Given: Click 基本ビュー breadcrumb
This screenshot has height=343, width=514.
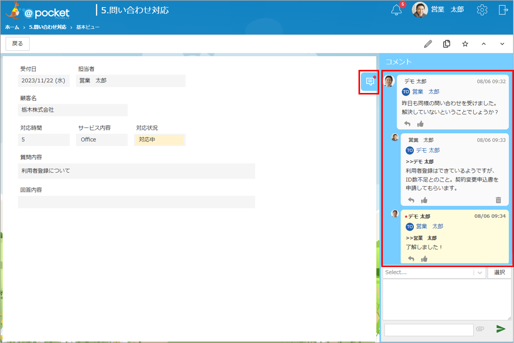Looking at the screenshot, I should tap(88, 27).
